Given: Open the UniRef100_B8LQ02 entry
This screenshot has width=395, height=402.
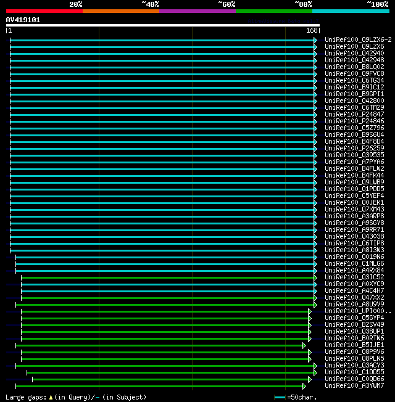Looking at the screenshot, I should 354,67.
